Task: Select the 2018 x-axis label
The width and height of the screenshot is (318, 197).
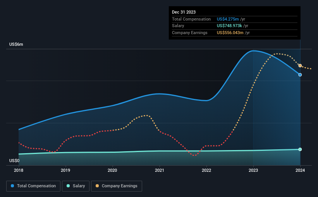Action: click(x=19, y=170)
